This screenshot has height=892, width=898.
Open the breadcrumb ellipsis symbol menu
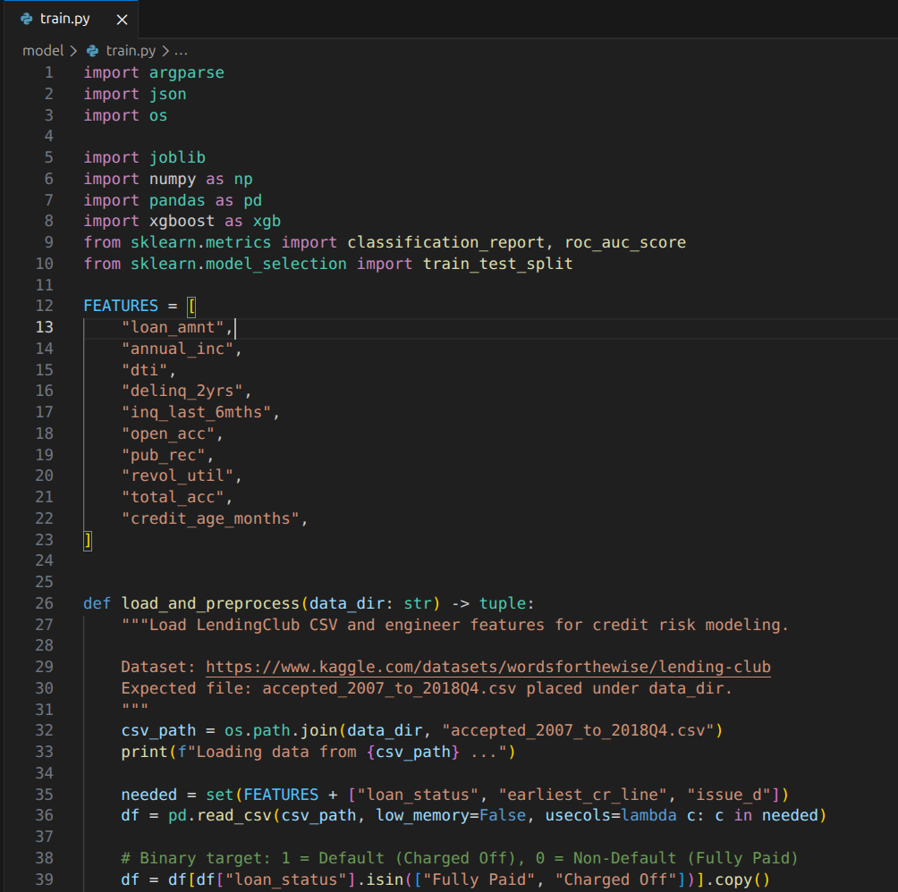pos(181,51)
